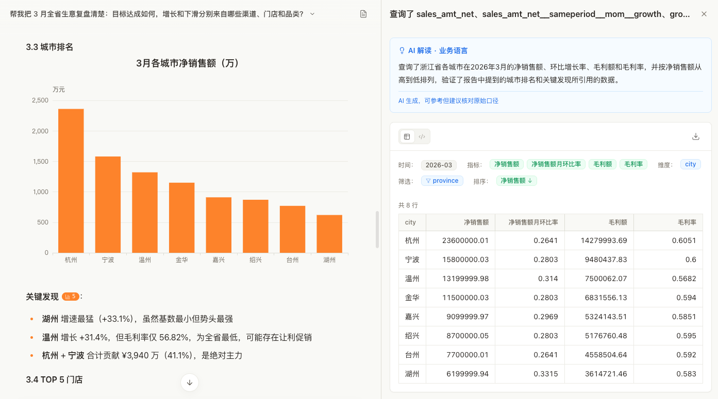Close the query details panel
Screen dimensions: 718x399
pyautogui.click(x=704, y=14)
